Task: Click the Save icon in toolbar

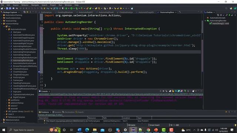Action: (7, 8)
